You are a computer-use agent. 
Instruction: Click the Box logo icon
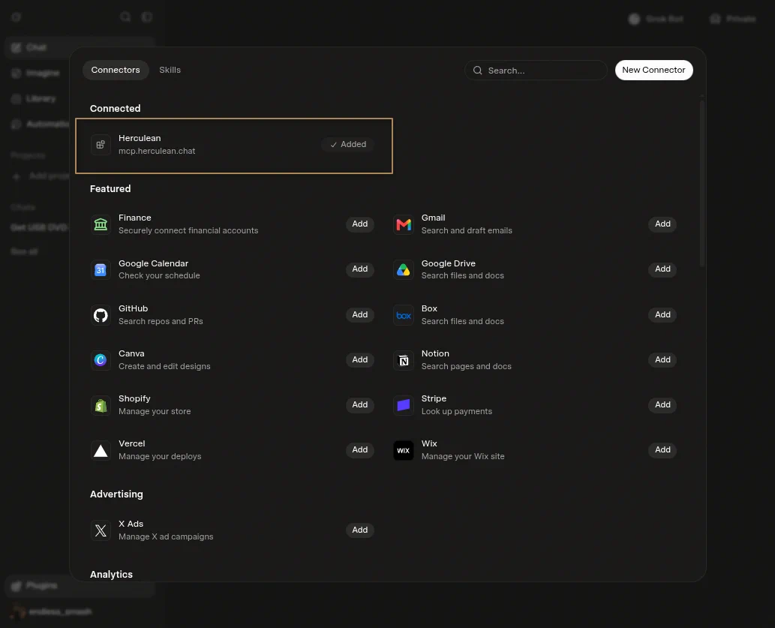pos(404,315)
